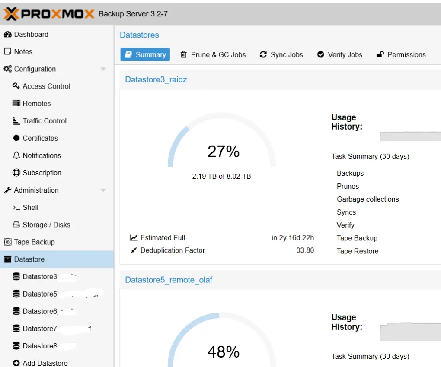Click the Certificates badge icon

click(x=16, y=138)
